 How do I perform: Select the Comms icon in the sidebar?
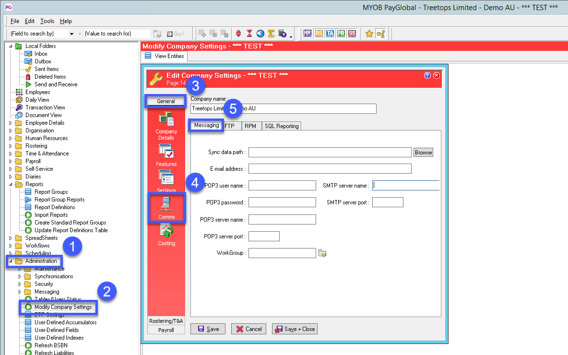tap(166, 207)
